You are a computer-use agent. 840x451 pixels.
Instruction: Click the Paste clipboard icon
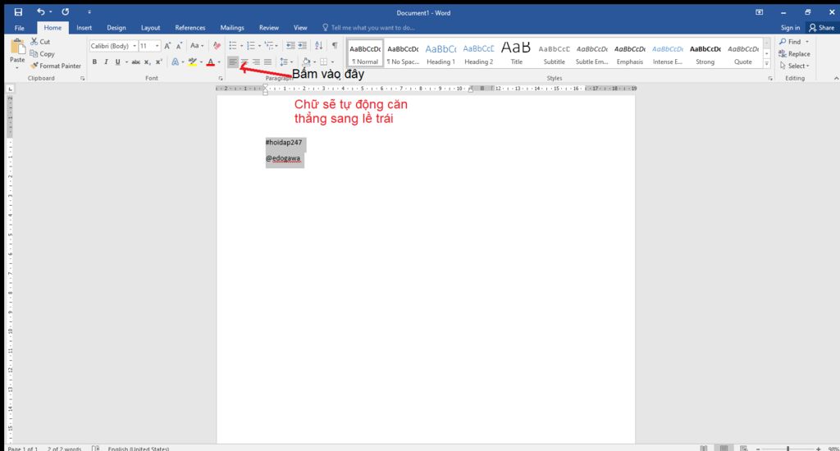tap(17, 47)
